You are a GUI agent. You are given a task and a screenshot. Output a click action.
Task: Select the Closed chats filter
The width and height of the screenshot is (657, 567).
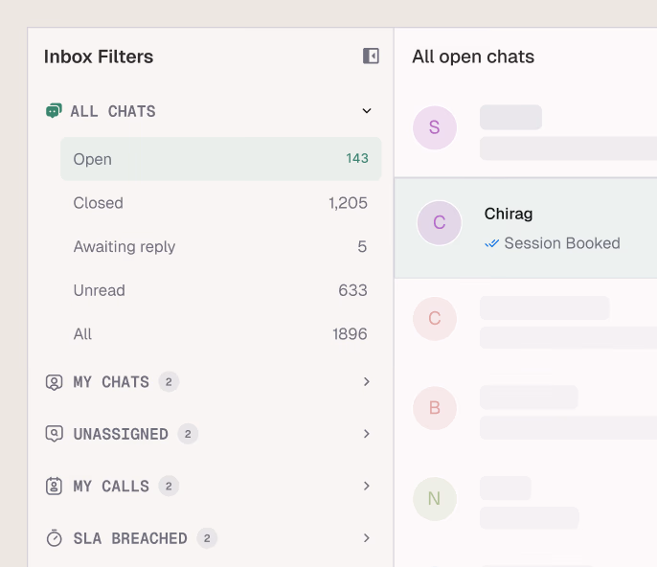click(x=220, y=203)
